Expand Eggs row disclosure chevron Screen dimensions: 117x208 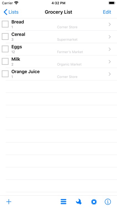[x=110, y=49]
